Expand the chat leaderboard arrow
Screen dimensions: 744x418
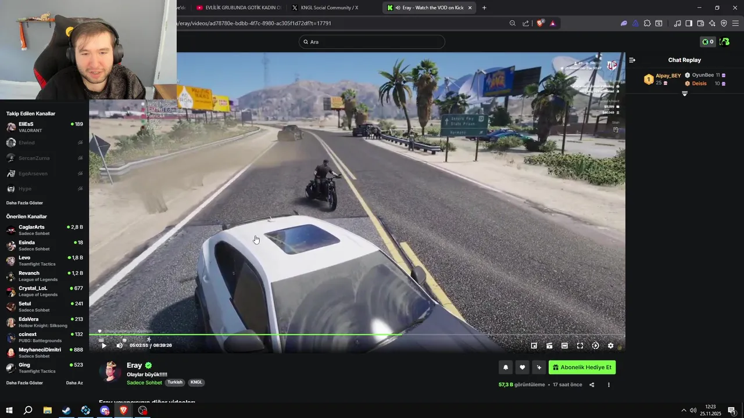684,93
